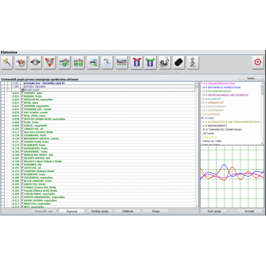Viewport: 266px width, 266px height.
Task: Select the PUMPKIN, vegetables row
Action: [x=98, y=106]
